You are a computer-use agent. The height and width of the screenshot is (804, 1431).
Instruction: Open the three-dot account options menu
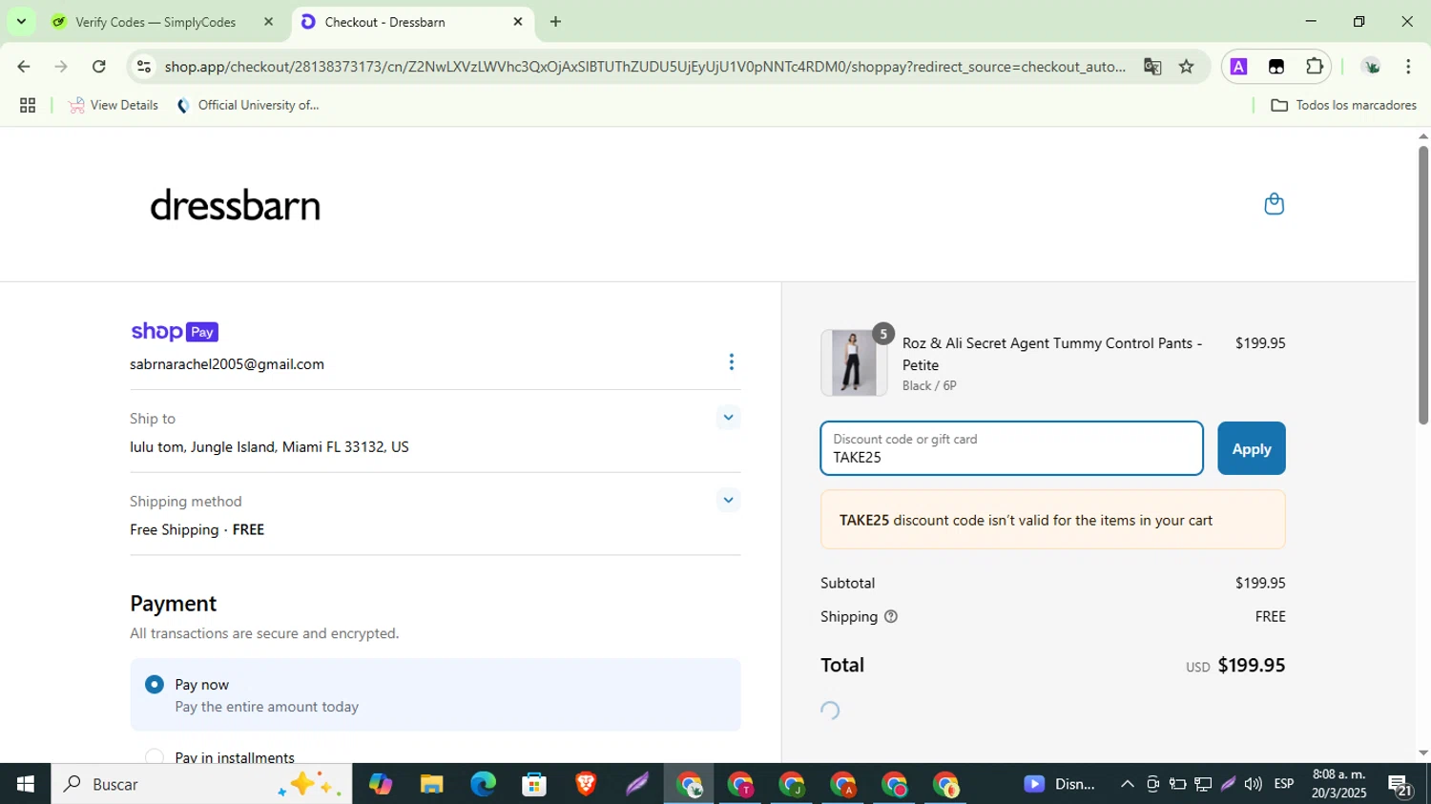point(732,362)
